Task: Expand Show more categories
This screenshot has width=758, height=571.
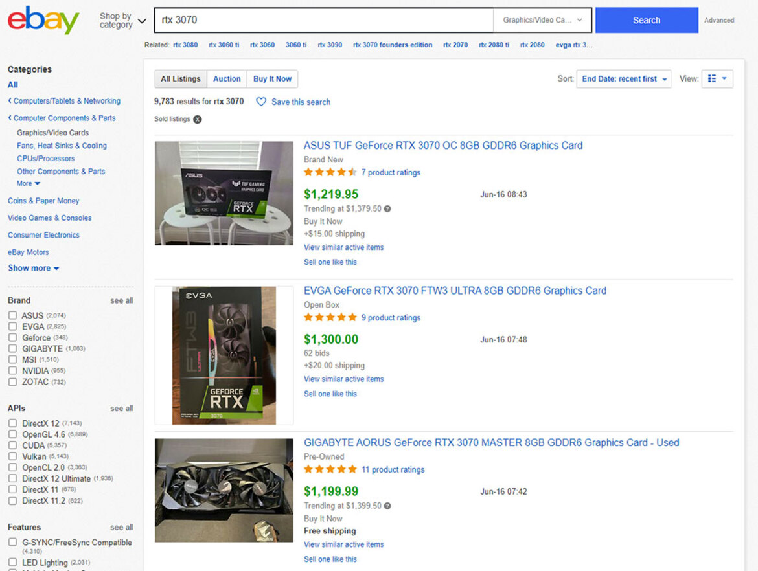Action: point(33,268)
